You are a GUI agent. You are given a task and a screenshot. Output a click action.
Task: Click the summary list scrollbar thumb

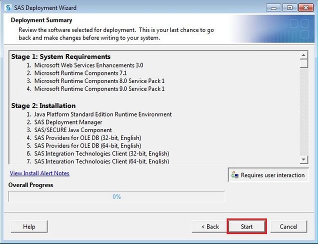[x=303, y=63]
